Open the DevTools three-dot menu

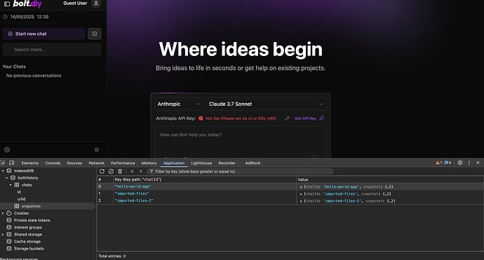[469, 163]
